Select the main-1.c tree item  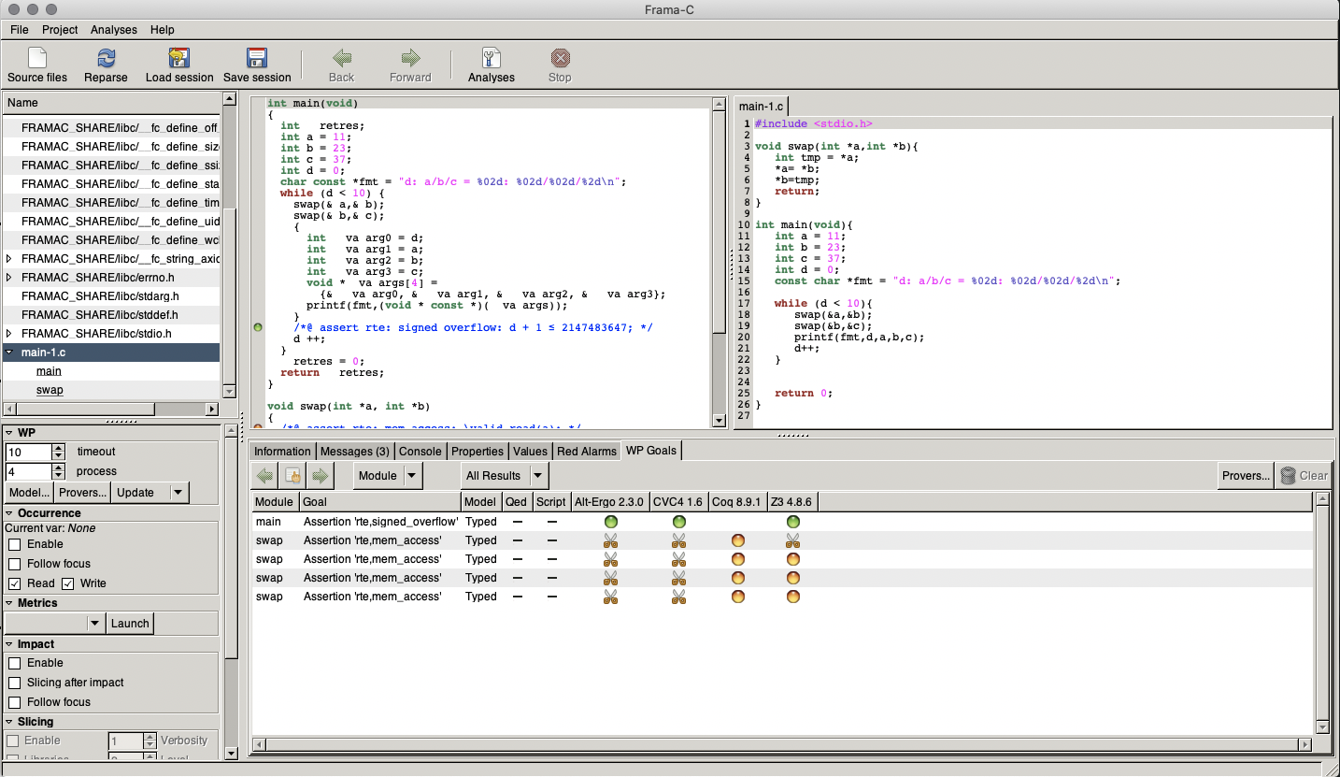pyautogui.click(x=110, y=353)
